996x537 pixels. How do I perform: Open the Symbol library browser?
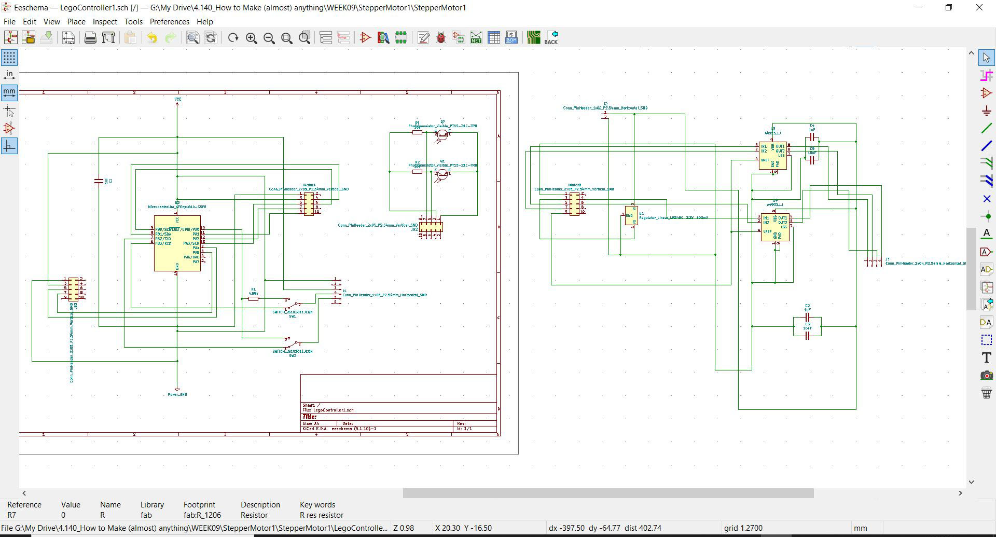pyautogui.click(x=383, y=37)
